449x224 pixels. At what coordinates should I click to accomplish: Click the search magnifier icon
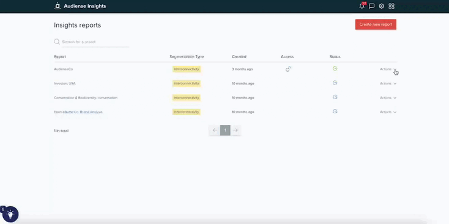57,42
